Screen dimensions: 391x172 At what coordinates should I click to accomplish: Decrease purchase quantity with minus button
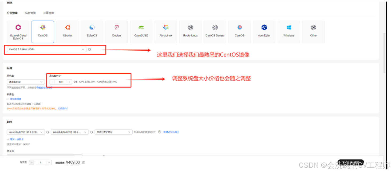click(x=32, y=162)
